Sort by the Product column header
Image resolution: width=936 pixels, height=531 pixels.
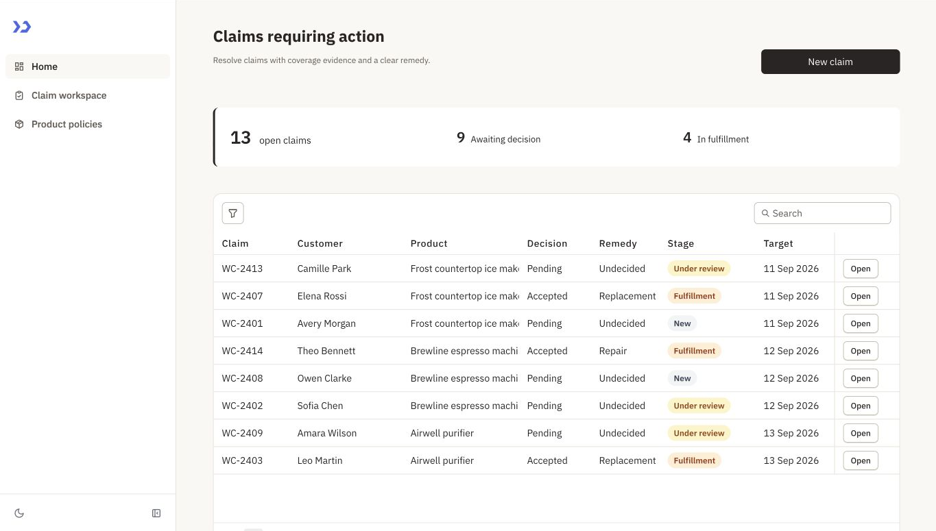pyautogui.click(x=429, y=243)
